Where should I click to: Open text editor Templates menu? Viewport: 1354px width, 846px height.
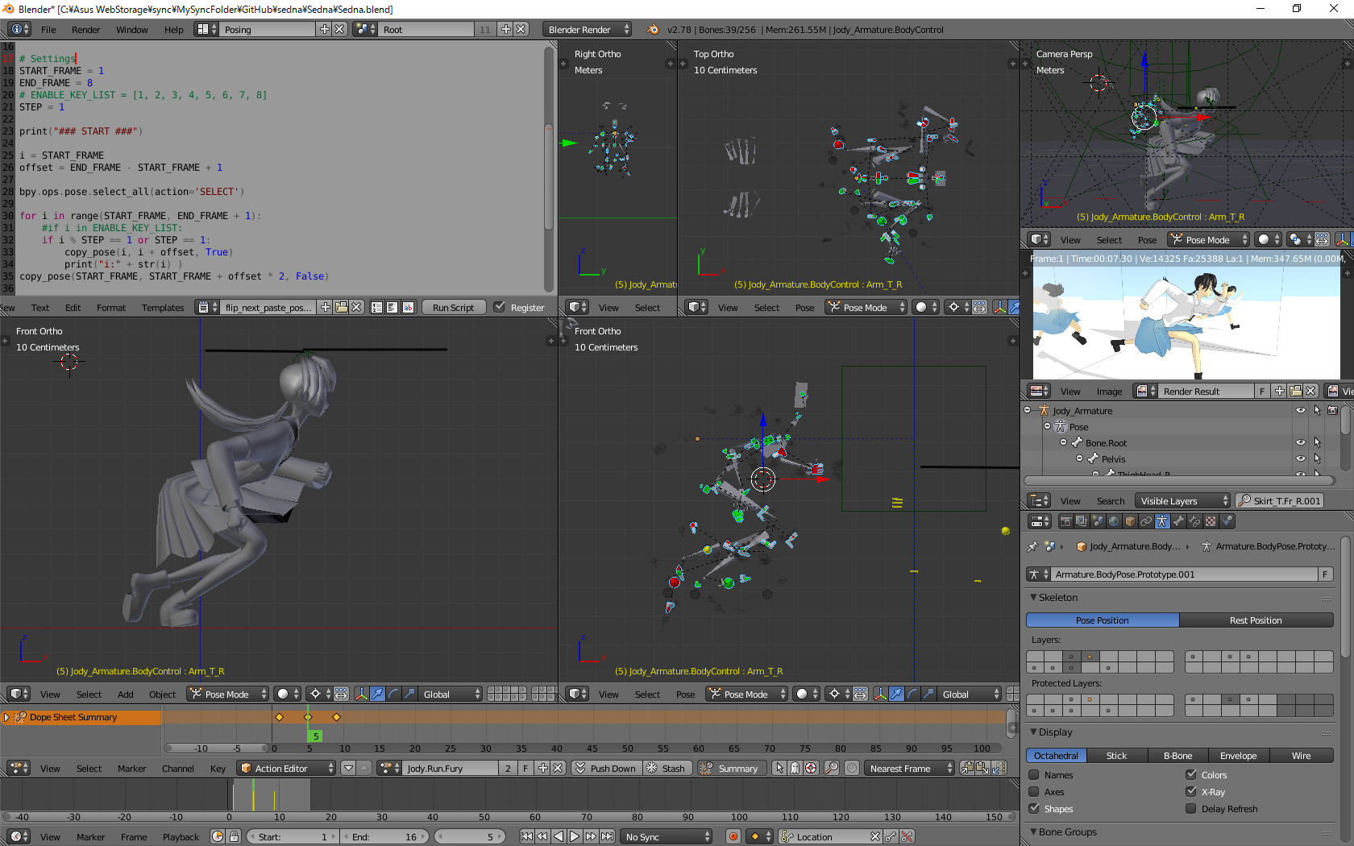(163, 308)
